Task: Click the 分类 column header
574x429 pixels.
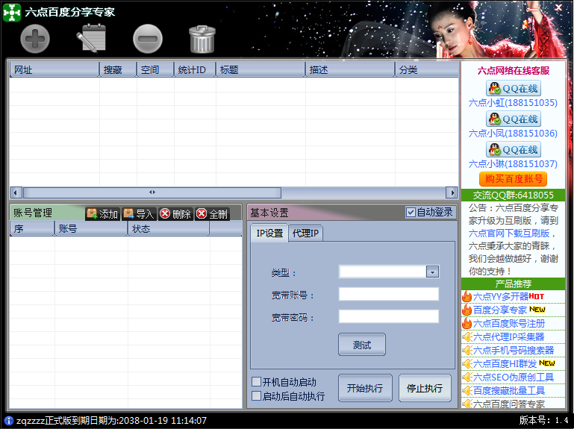Action: coord(427,69)
